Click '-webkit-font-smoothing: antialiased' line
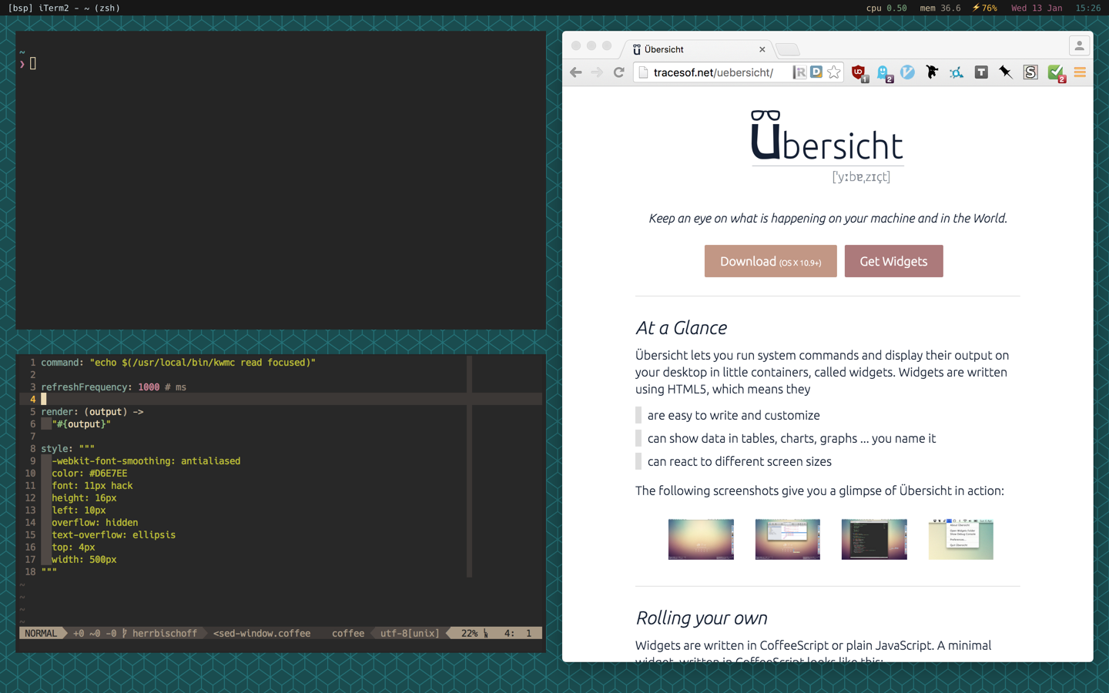 pyautogui.click(x=146, y=460)
